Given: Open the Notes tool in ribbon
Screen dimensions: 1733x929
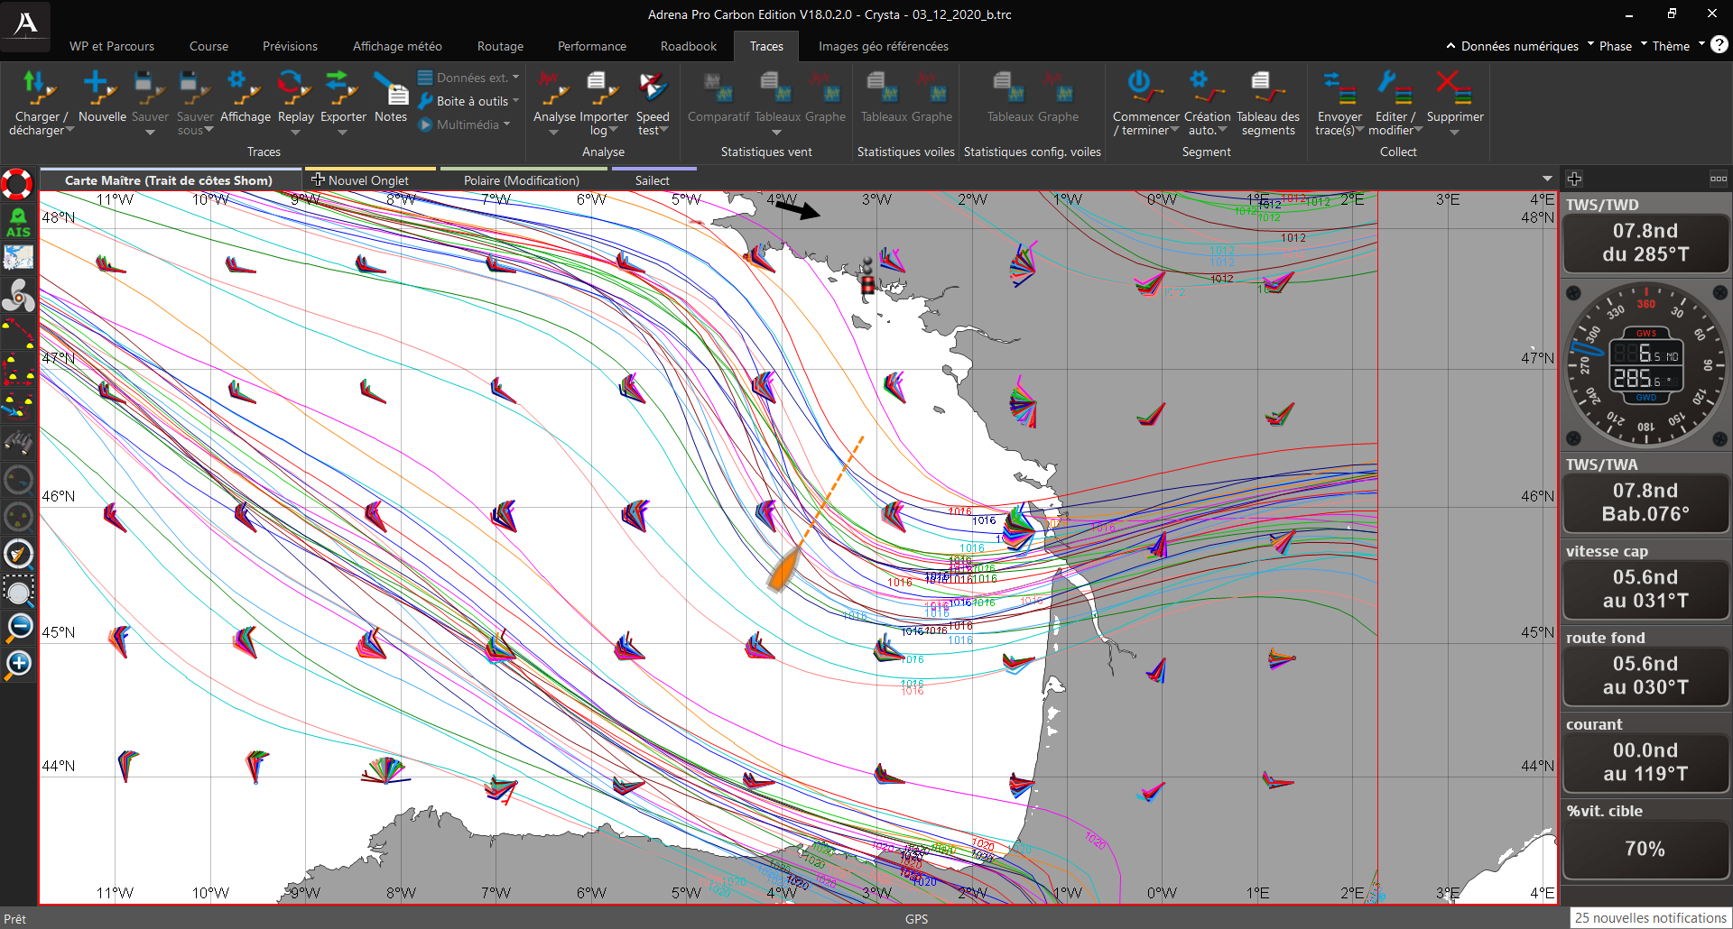Looking at the screenshot, I should click(x=391, y=88).
